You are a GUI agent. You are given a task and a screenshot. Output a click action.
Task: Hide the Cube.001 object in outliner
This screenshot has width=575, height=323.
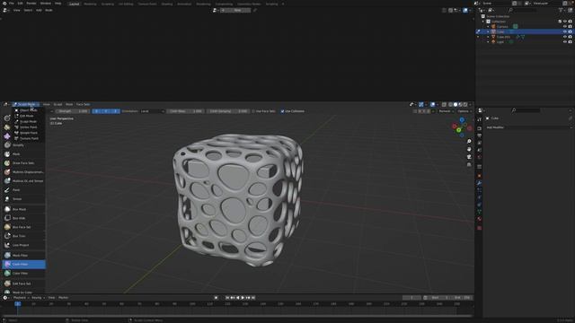pyautogui.click(x=565, y=37)
